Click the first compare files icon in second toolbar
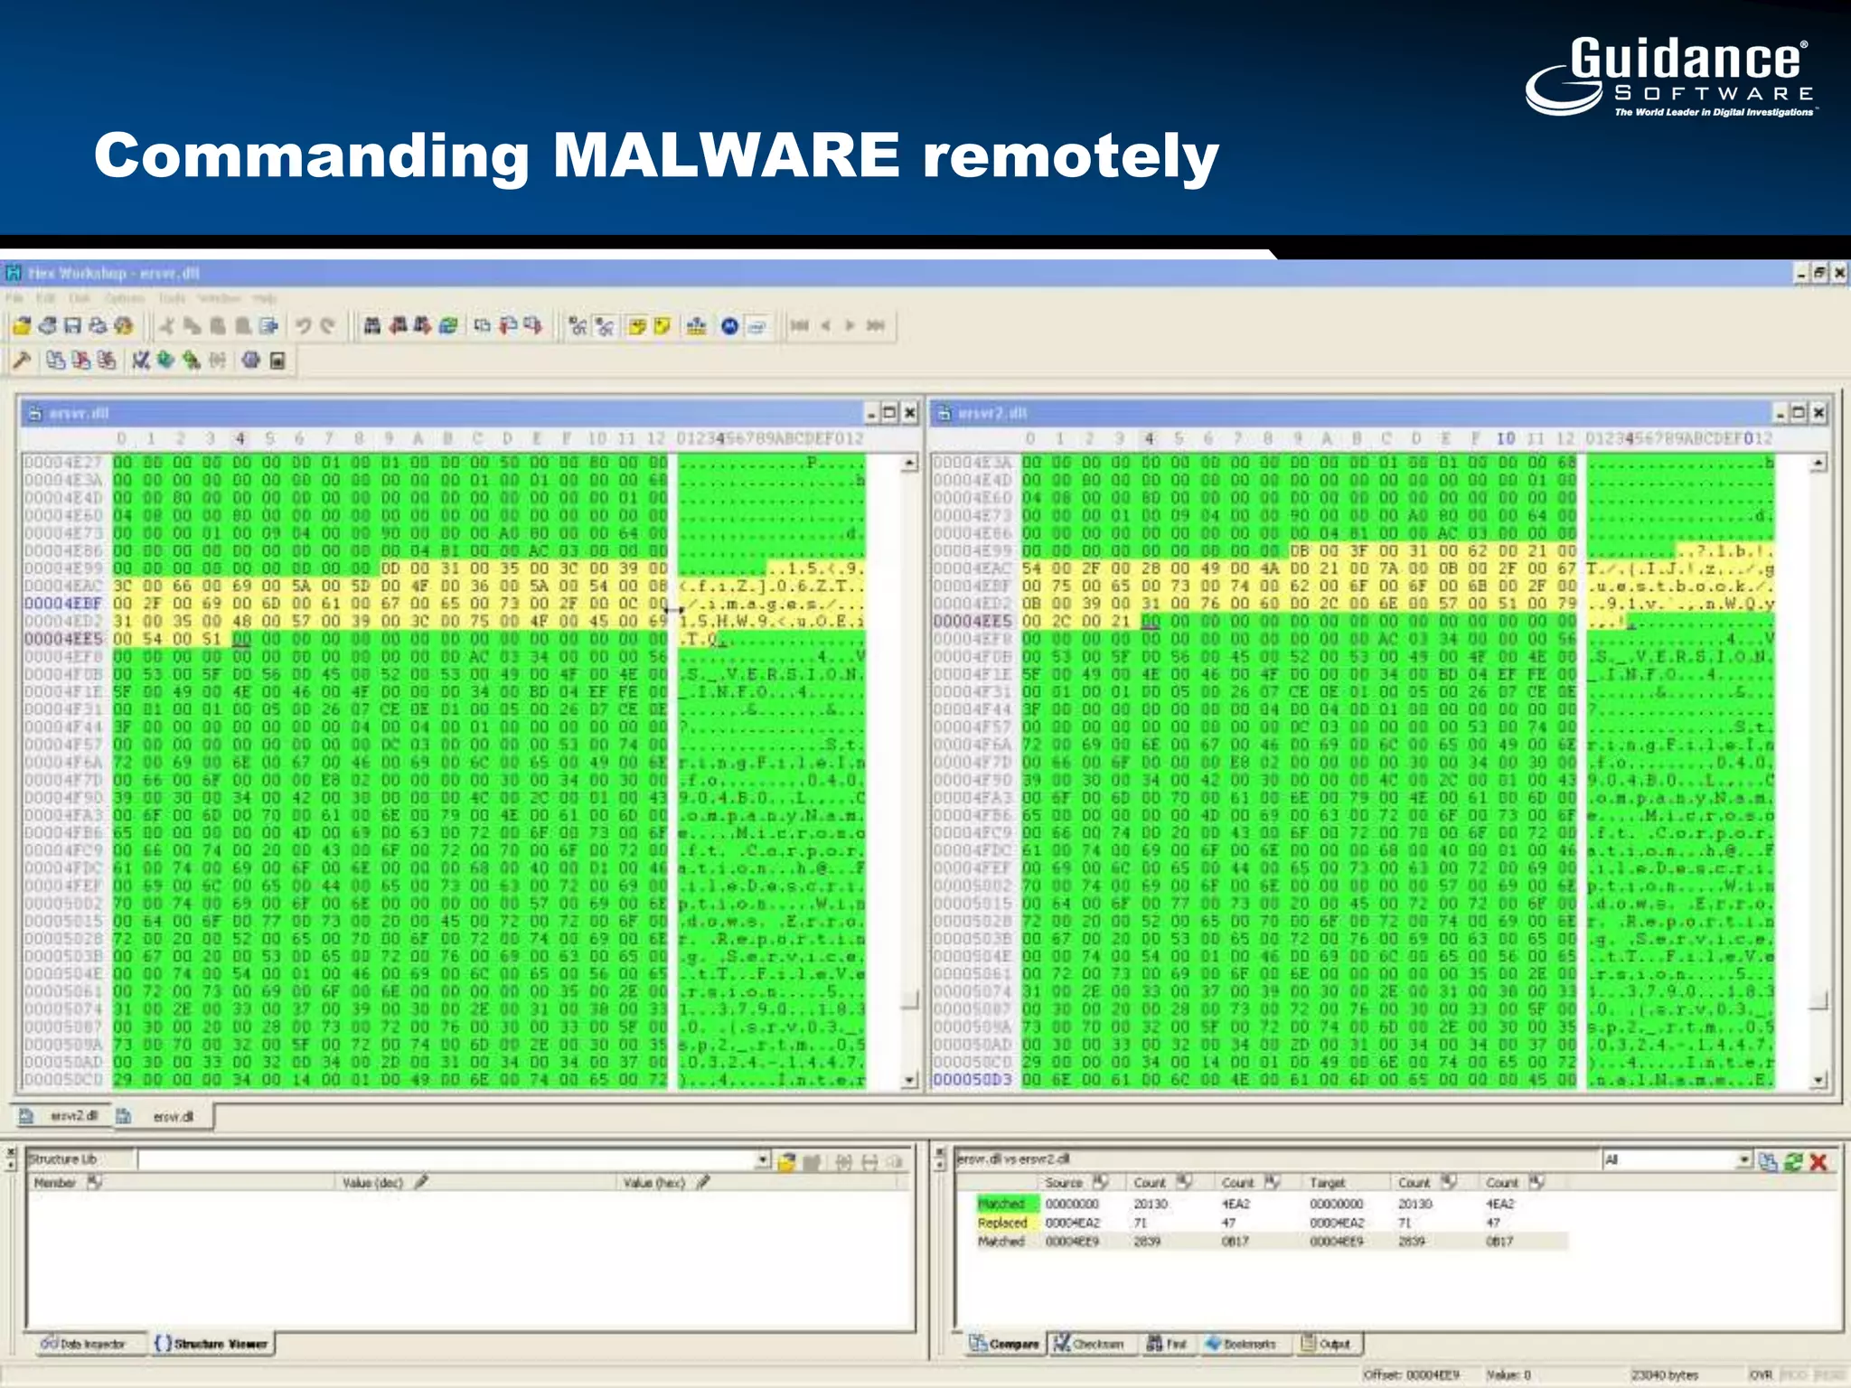This screenshot has height=1388, width=1851. pyautogui.click(x=56, y=361)
